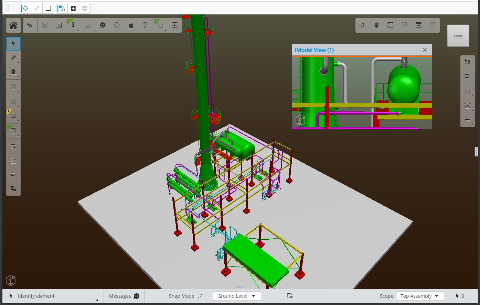Click the yellow-flagged placeholder tool in left toolbar

[13, 115]
